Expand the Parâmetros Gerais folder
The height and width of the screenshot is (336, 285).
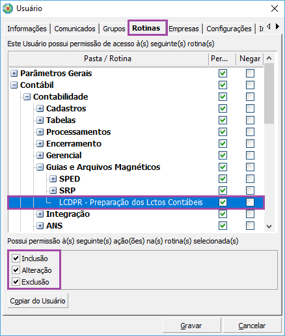click(x=14, y=74)
